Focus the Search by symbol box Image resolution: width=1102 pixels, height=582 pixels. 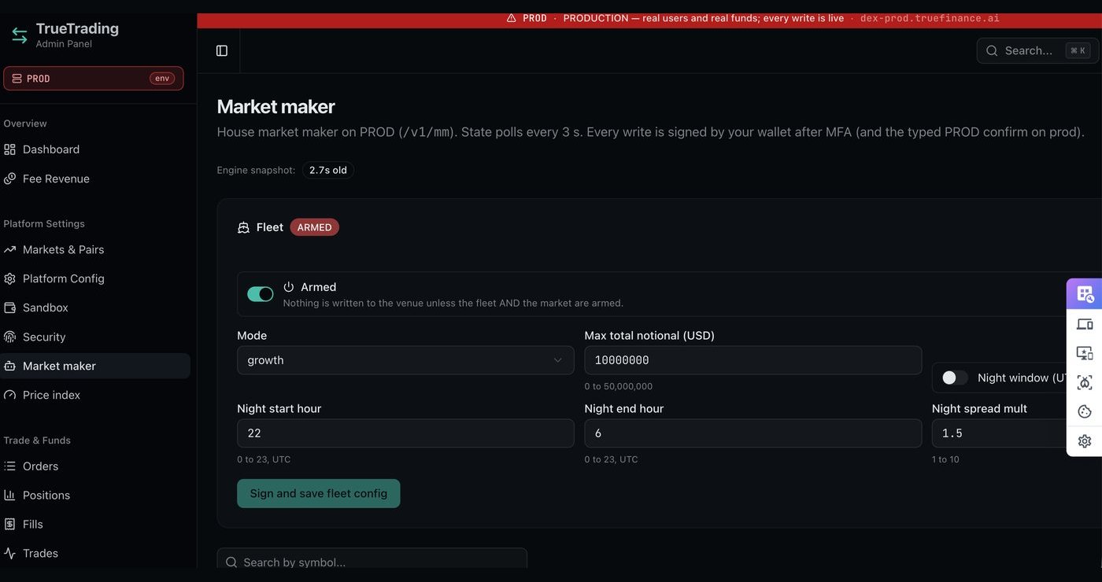(372, 560)
